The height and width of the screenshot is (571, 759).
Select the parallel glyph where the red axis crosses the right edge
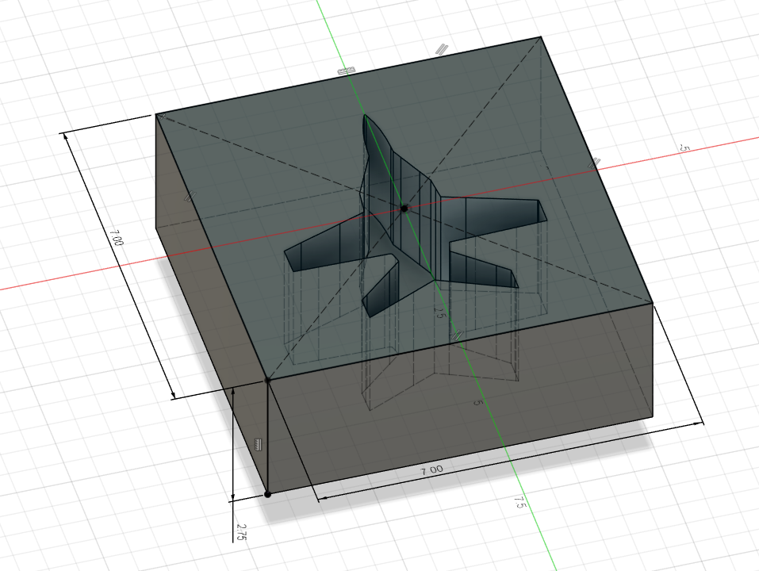[x=594, y=163]
